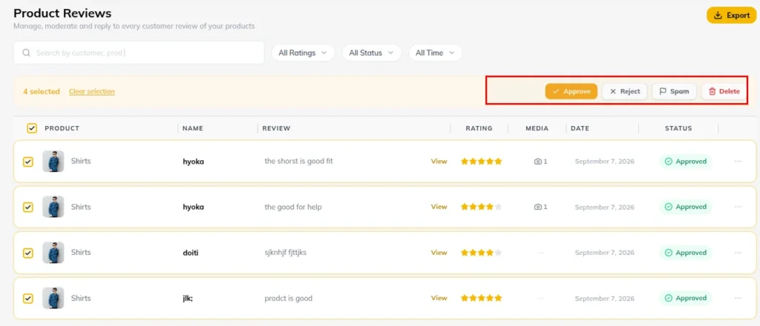Click the Export button
The image size is (760, 326).
point(731,16)
